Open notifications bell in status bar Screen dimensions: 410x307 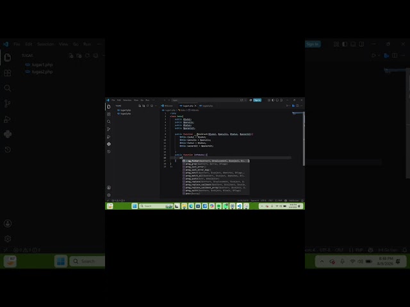click(x=302, y=200)
